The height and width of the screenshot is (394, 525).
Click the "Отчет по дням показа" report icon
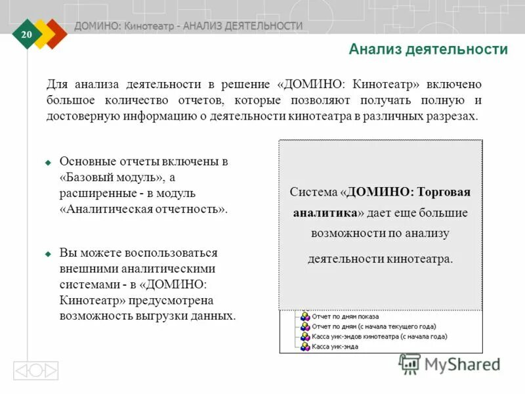[x=305, y=315]
